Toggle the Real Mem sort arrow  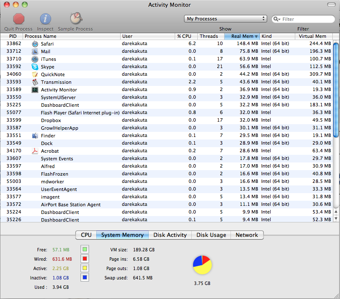[x=256, y=37]
